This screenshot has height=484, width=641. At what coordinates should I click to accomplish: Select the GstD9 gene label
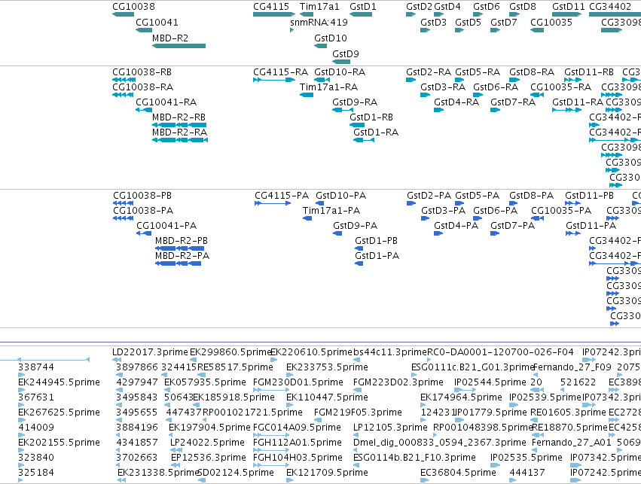[346, 54]
